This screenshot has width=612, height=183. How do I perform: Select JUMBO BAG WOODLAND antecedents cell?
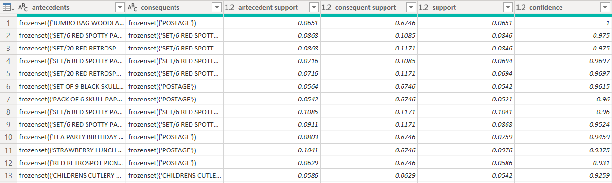(x=71, y=23)
